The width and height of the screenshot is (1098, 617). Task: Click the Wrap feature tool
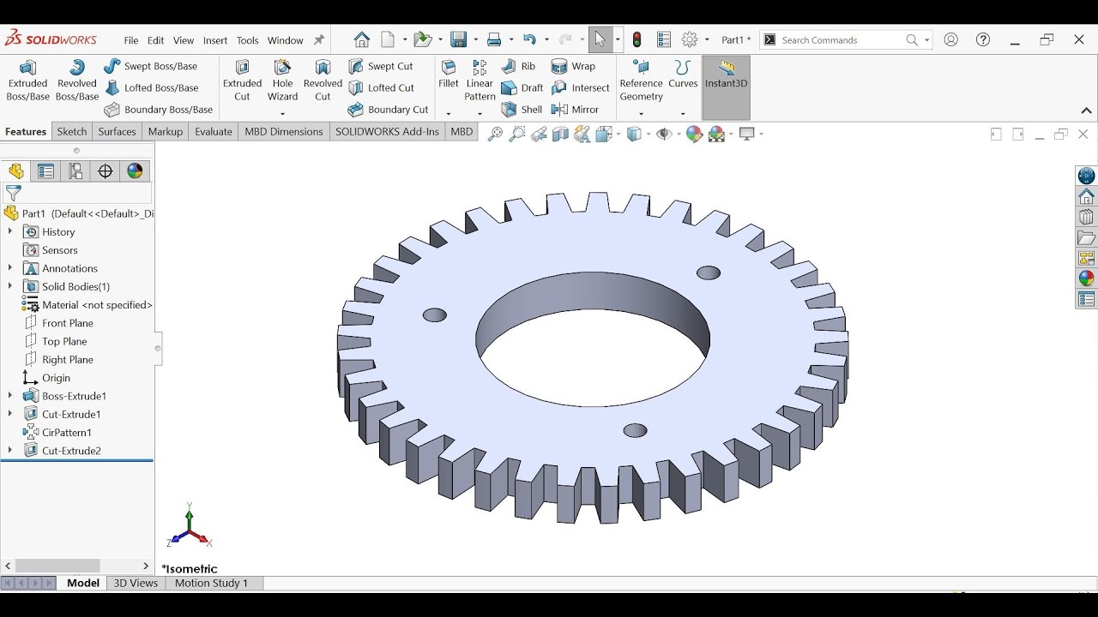[x=573, y=66]
